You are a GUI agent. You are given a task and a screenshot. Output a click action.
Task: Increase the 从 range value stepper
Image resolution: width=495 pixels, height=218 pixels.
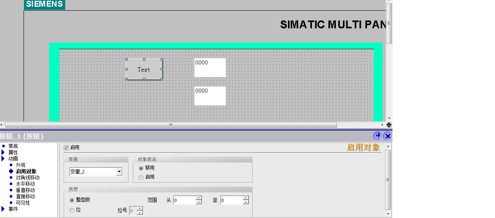tap(199, 198)
